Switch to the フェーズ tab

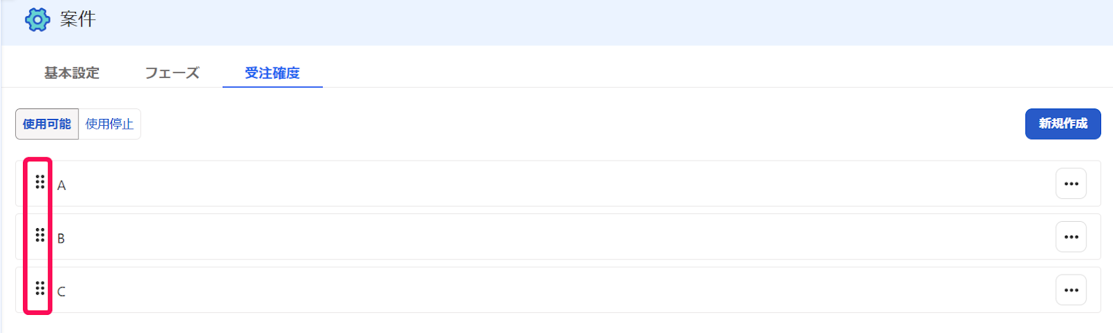[x=172, y=73]
